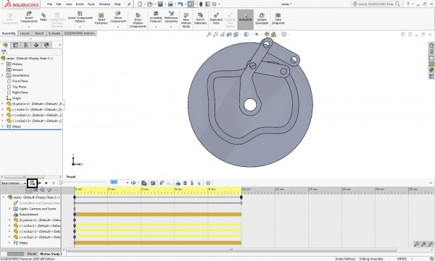The height and width of the screenshot is (261, 435).
Task: Click the end key point at 10 sec
Action: (x=241, y=197)
